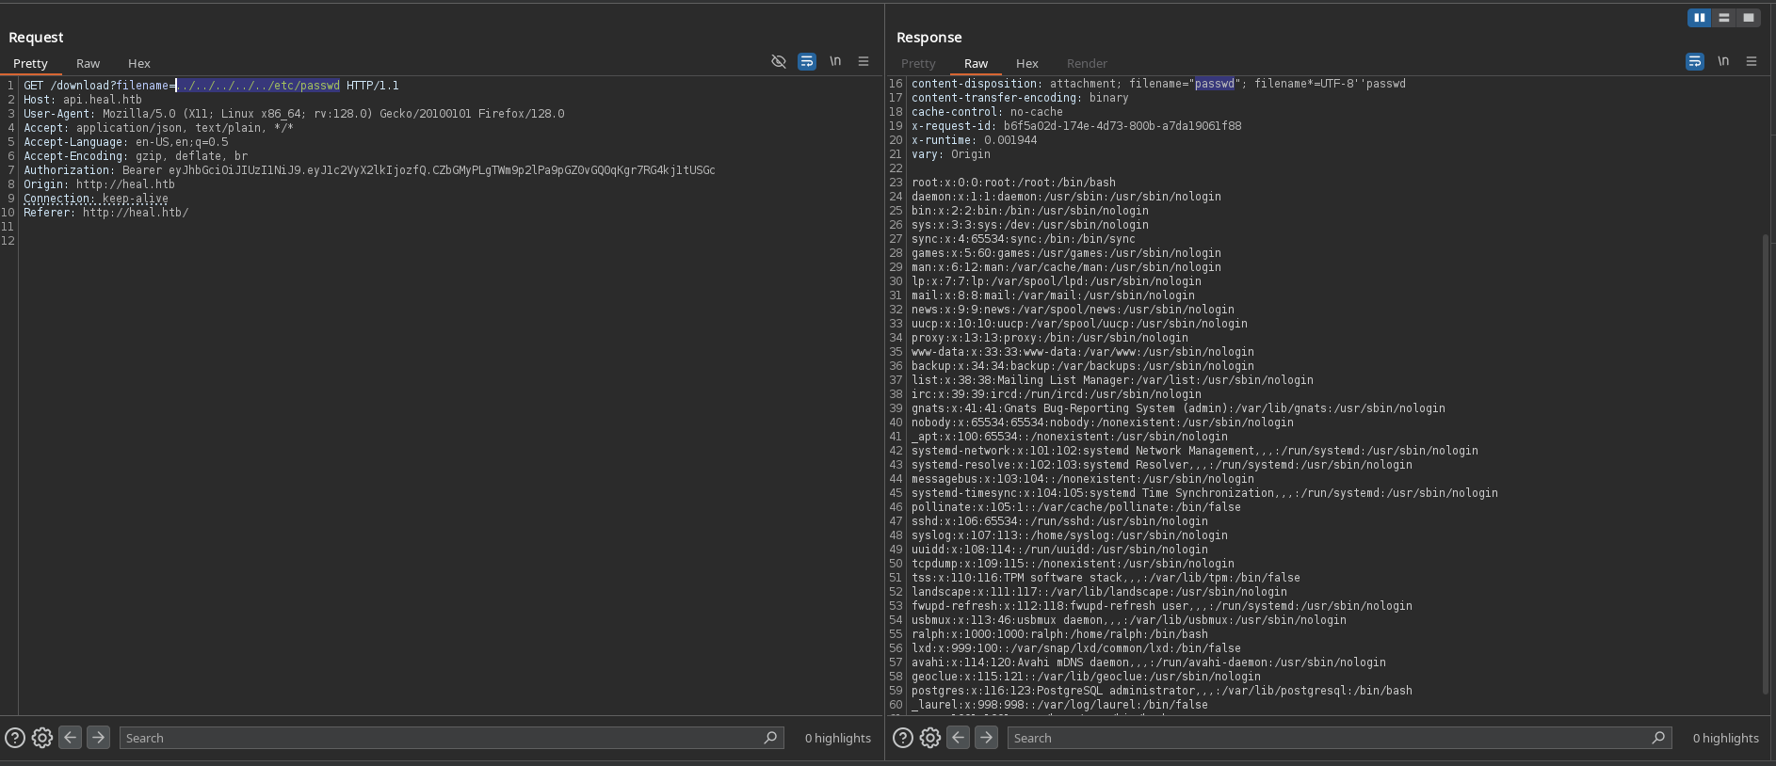Click 'sshd' user line in response
This screenshot has width=1776, height=766.
click(x=1059, y=521)
